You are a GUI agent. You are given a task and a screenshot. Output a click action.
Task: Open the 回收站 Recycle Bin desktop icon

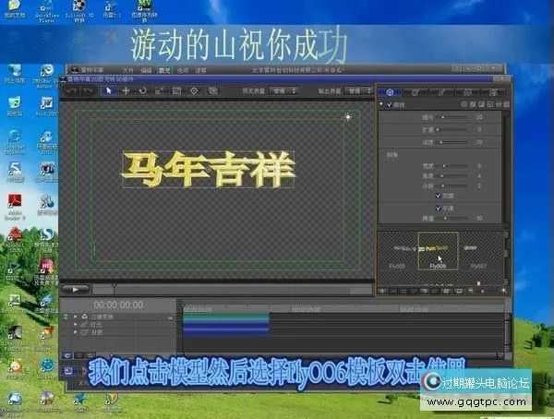point(15,106)
